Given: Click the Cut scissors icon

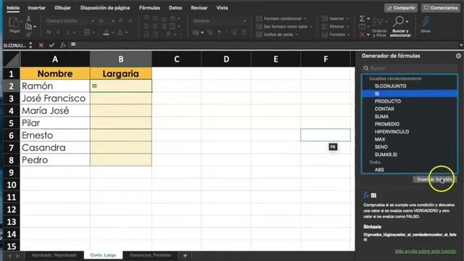Looking at the screenshot, I should pyautogui.click(x=28, y=19).
